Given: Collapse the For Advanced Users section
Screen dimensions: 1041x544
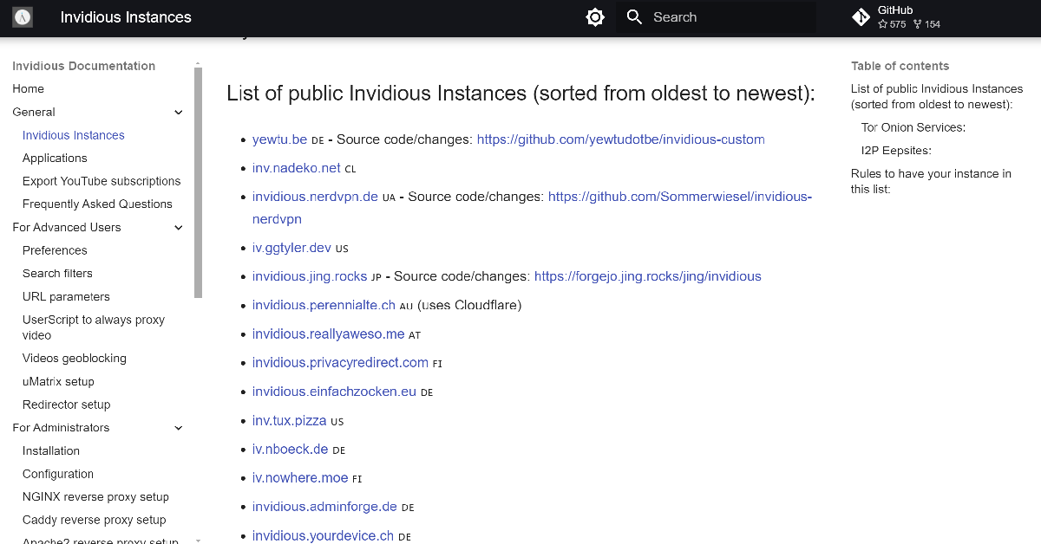Looking at the screenshot, I should [x=179, y=228].
